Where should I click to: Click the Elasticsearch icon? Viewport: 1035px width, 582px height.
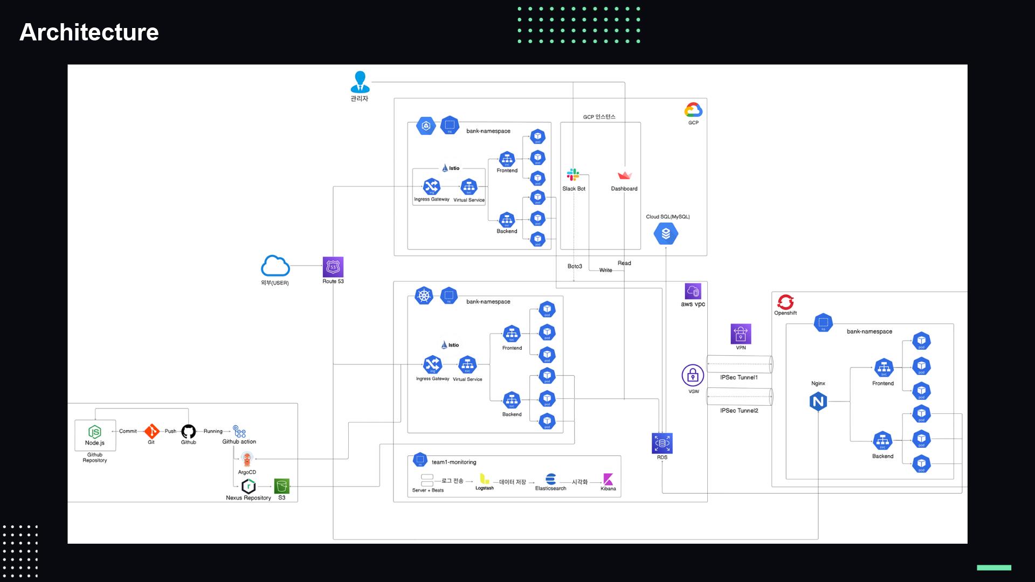[550, 479]
